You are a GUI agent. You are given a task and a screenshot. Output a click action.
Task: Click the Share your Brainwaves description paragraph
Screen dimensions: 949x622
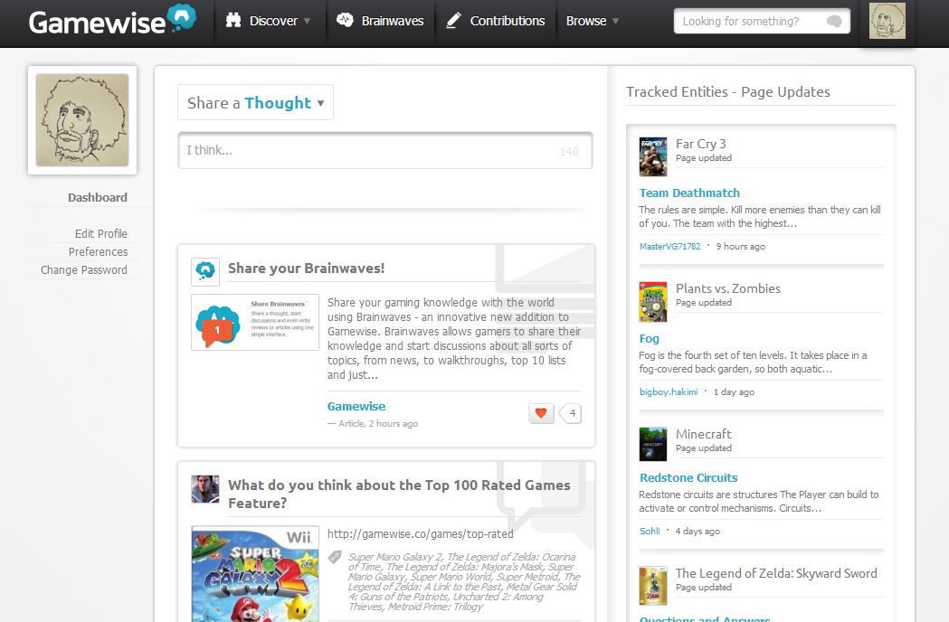click(454, 339)
